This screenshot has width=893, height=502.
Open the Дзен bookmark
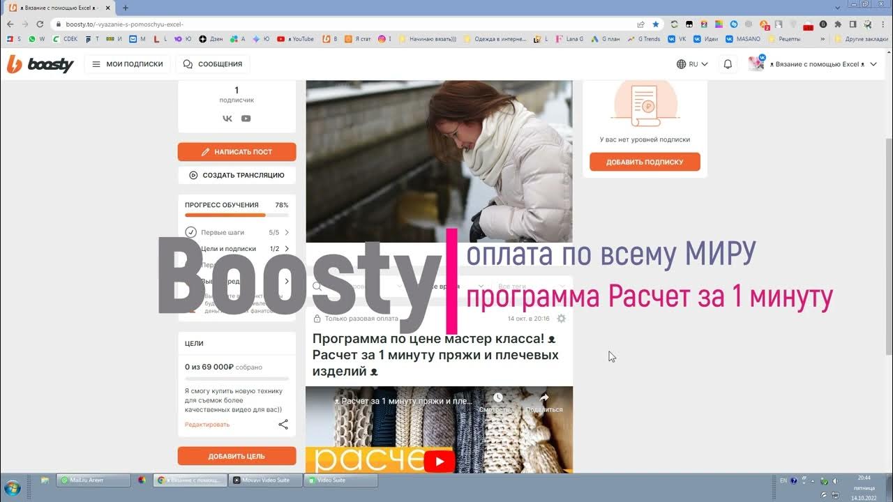coord(211,39)
